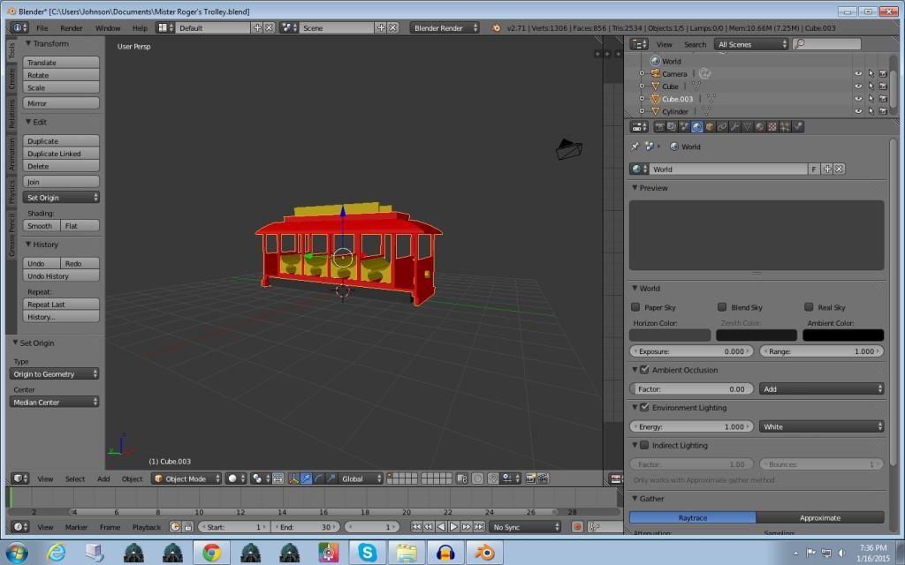Jump to the last frame
Screen dimensions: 905x565
[x=479, y=527]
